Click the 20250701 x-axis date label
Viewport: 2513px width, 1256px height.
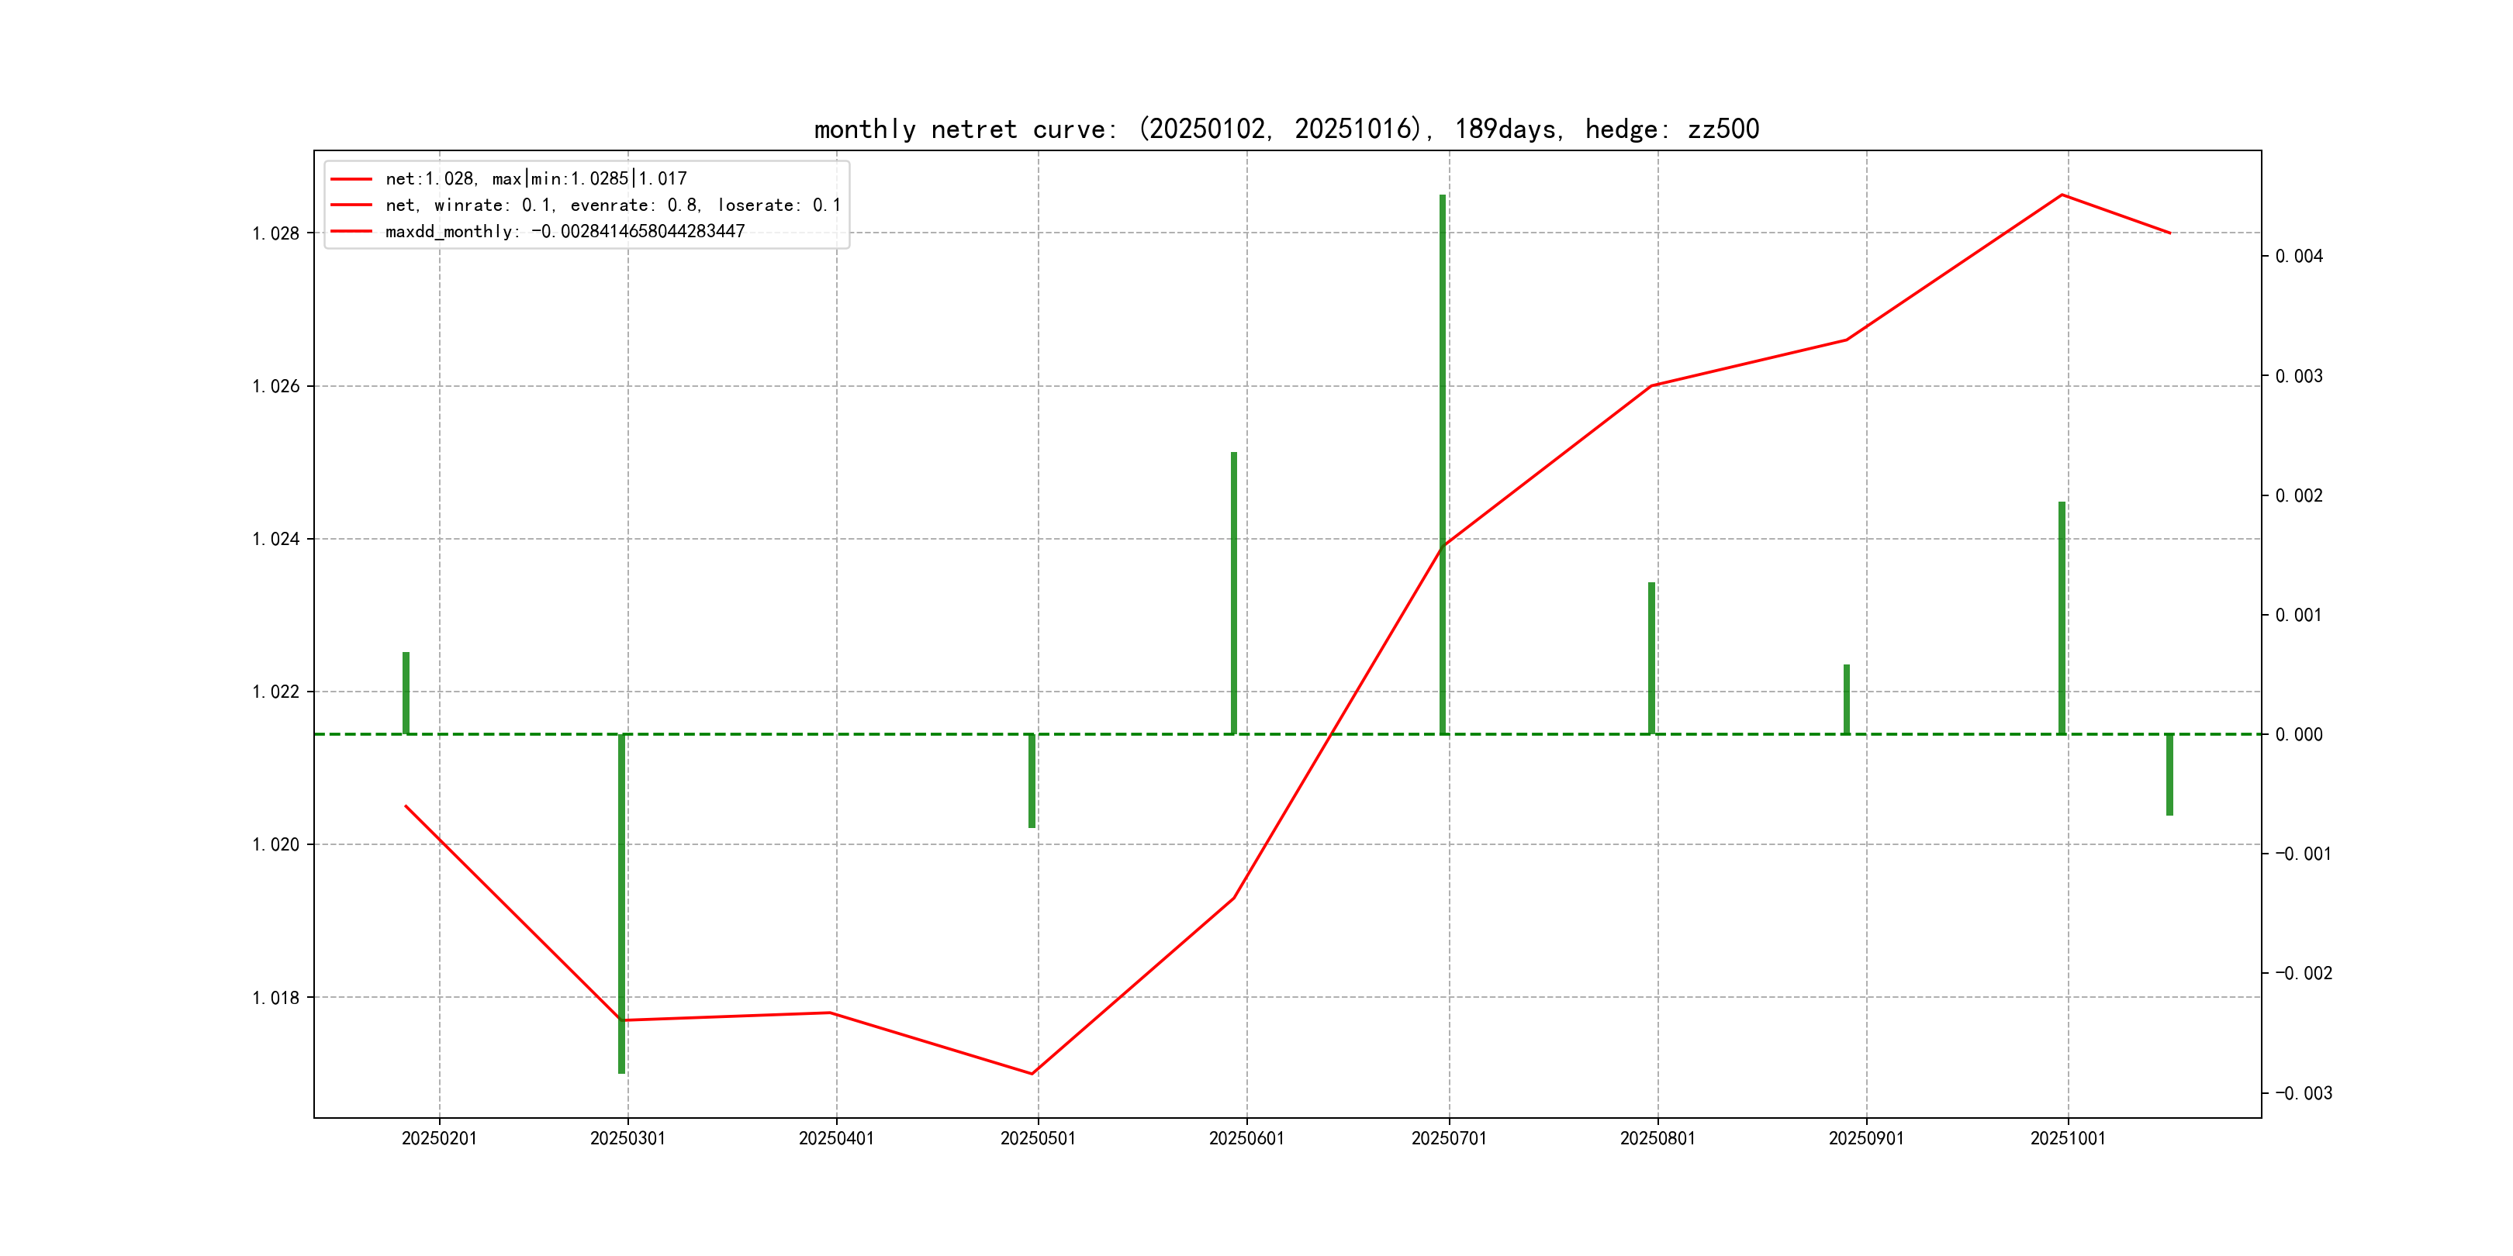pyautogui.click(x=1449, y=1138)
